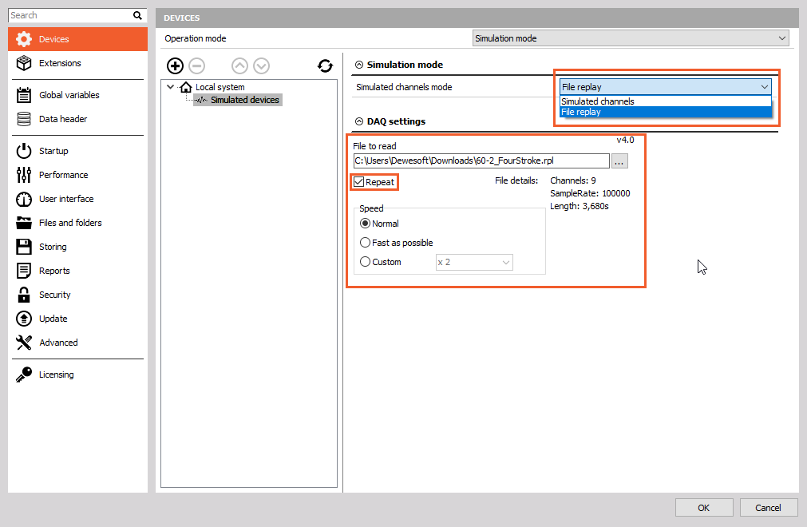807x527 pixels.
Task: Click the Performance sliders icon
Action: [x=24, y=175]
